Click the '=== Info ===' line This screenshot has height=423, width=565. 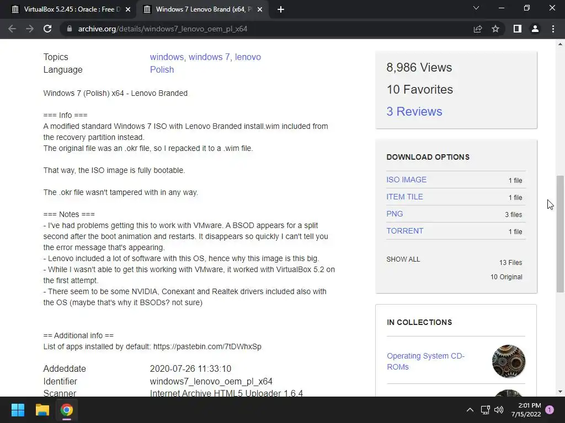click(65, 115)
